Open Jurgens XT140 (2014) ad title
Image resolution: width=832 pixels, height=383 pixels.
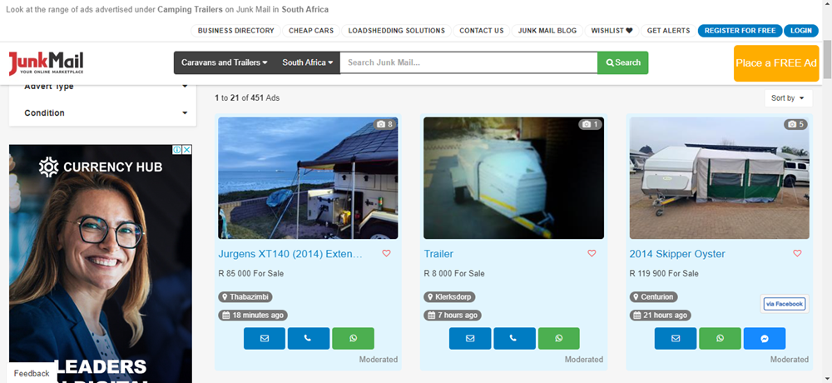coord(290,254)
